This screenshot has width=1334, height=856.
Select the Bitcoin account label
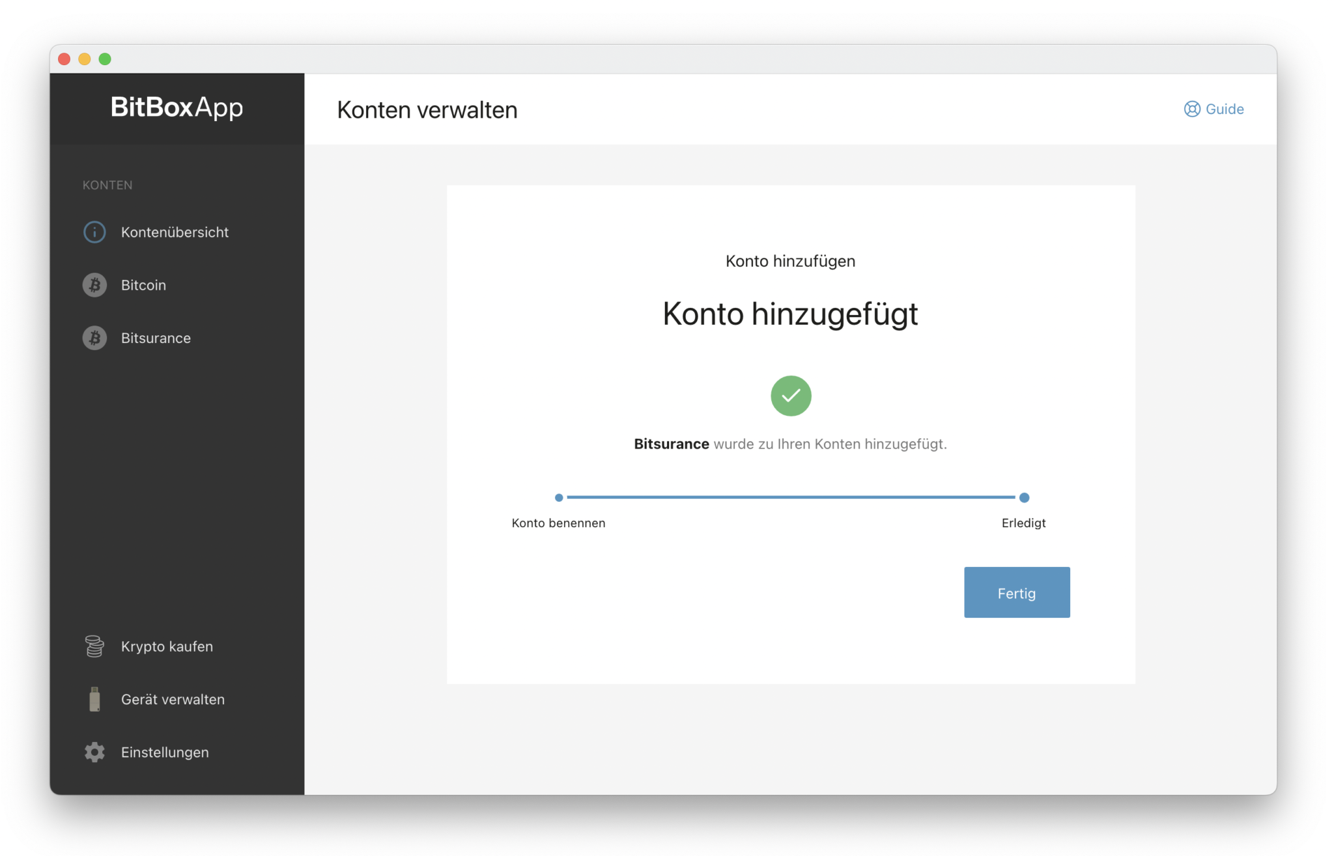click(x=143, y=285)
